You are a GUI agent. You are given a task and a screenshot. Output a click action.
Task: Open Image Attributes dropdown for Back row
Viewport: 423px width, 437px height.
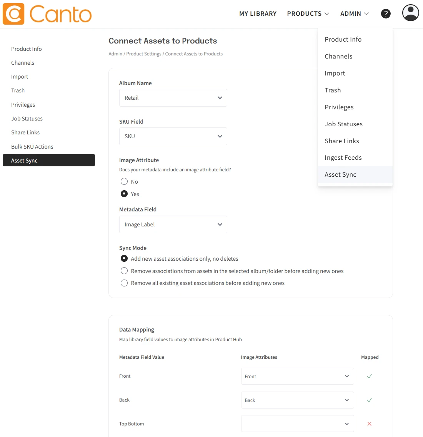pos(298,400)
